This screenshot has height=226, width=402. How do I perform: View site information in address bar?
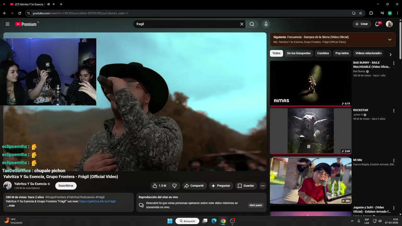point(29,13)
